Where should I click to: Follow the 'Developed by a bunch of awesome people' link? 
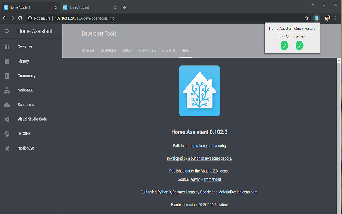click(x=199, y=158)
